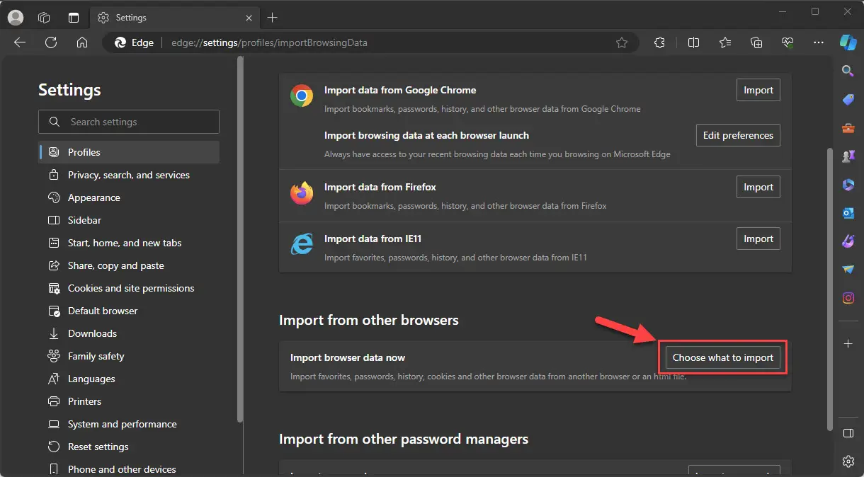Open the Games chess icon in sidebar

point(848,156)
